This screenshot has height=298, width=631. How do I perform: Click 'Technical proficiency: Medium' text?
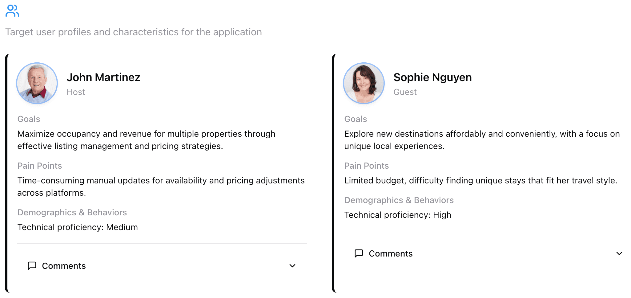pos(78,227)
